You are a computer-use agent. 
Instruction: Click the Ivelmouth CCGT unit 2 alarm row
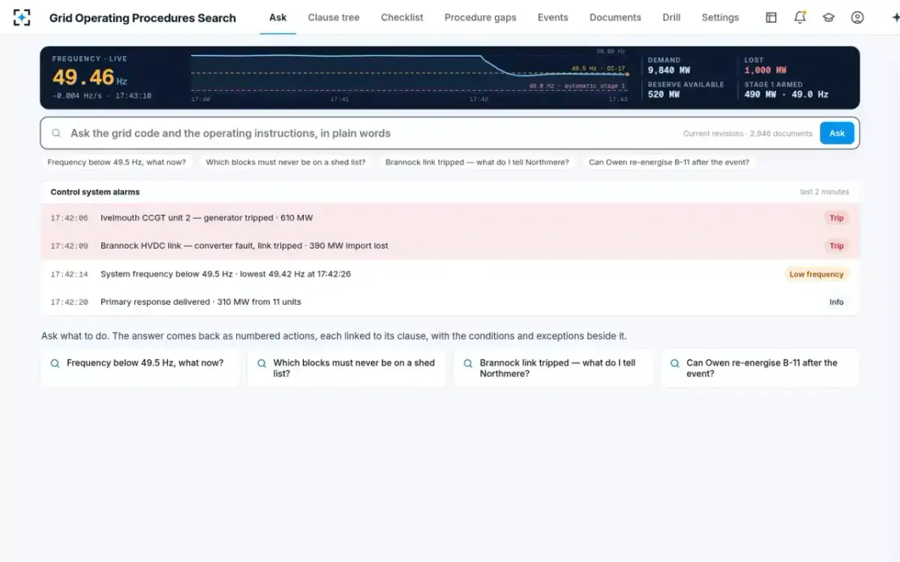[x=450, y=218]
